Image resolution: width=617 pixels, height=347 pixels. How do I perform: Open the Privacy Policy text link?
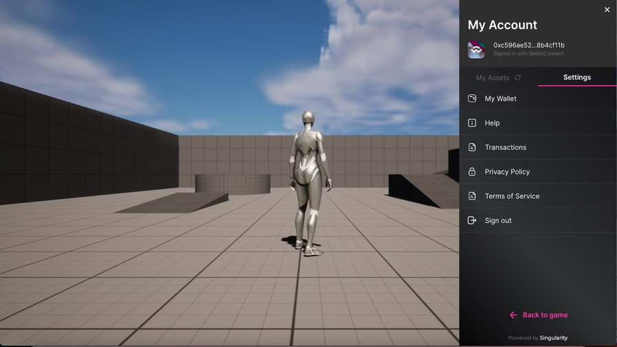(508, 171)
